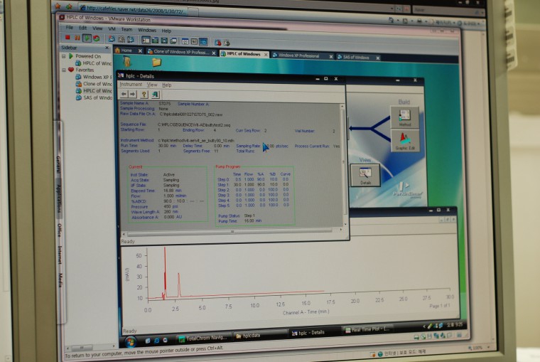
Task: Click the Applications tab on sidebar edge
Action: (59, 198)
